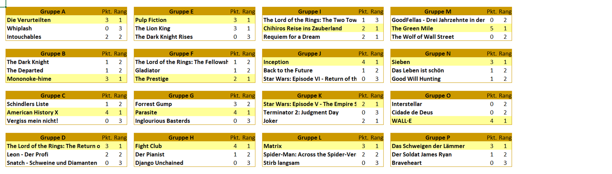Select the Braveheart cell in Gruppe P
This screenshot has width=612, height=174.
click(438, 162)
